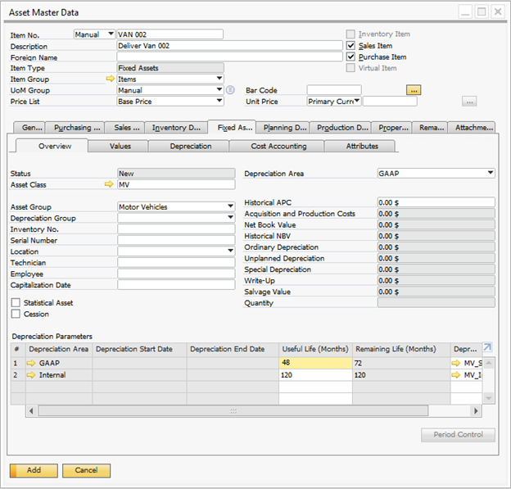Open the UoM Group dropdown
Screen dimensions: 511x489
[x=219, y=89]
